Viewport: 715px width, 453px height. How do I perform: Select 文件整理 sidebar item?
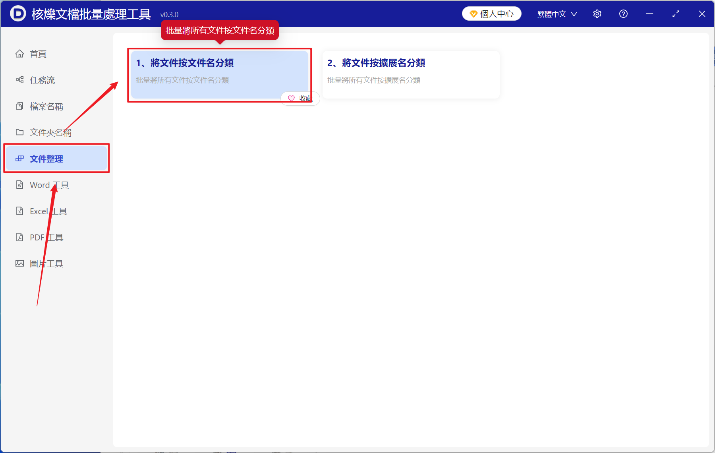tap(56, 159)
